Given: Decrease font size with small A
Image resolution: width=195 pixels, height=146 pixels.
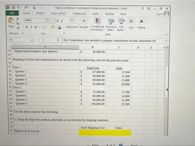Looking at the screenshot, I should tap(62, 21).
